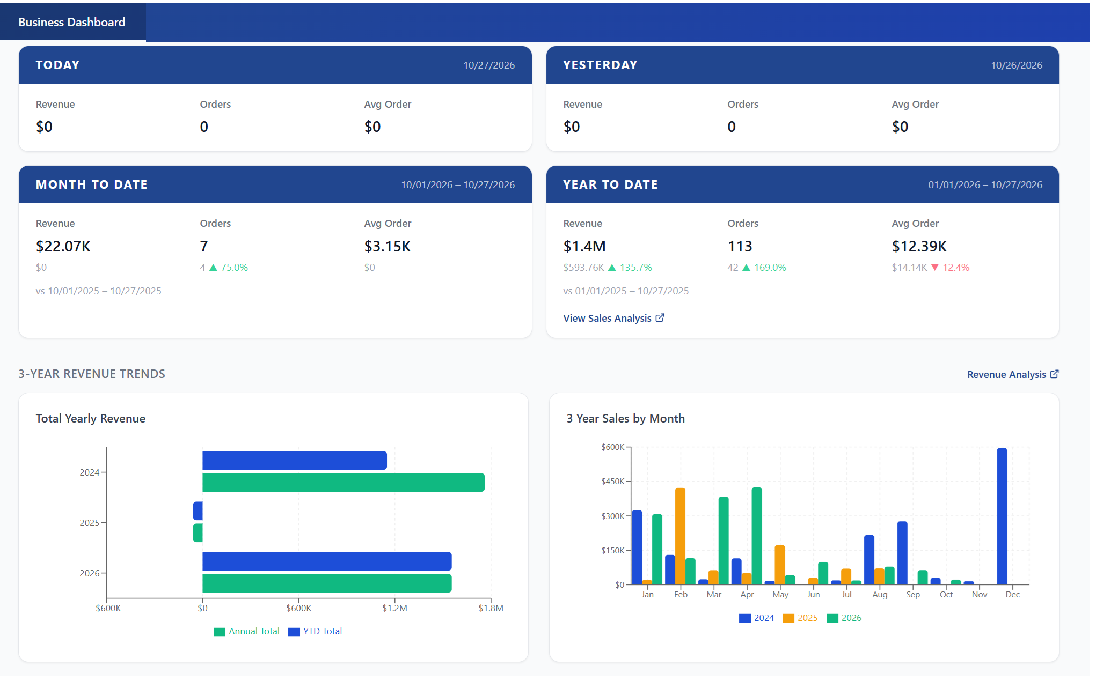This screenshot has height=681, width=1096.
Task: Click the $600K label on monthly chart axis
Action: [x=613, y=447]
